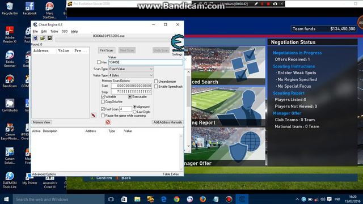Enable the Speedhack checkbox

156,87
